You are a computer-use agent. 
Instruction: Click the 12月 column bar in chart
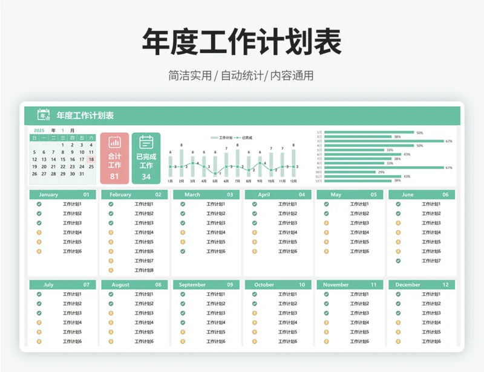(293, 163)
